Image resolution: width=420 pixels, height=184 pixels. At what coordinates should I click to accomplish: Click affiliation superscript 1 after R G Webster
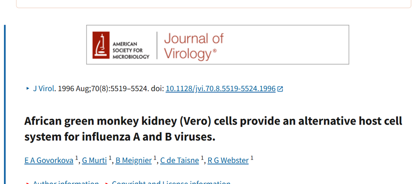coord(252,158)
